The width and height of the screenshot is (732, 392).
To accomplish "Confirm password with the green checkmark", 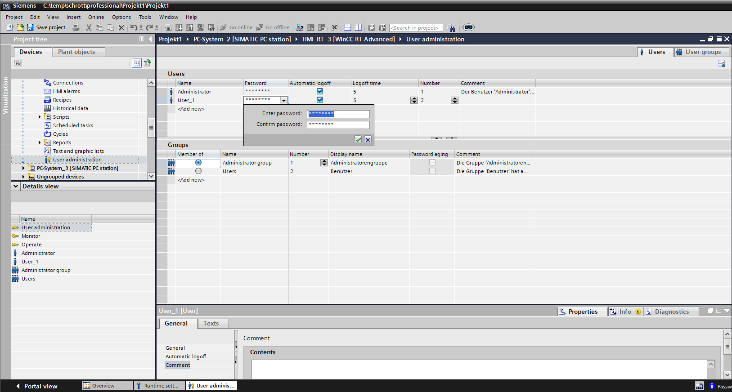I will (x=358, y=139).
